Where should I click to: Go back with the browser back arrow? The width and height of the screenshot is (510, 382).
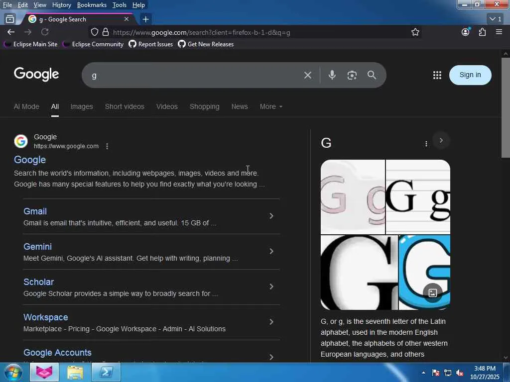(x=11, y=32)
